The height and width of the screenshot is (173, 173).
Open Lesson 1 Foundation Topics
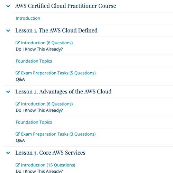click(34, 61)
